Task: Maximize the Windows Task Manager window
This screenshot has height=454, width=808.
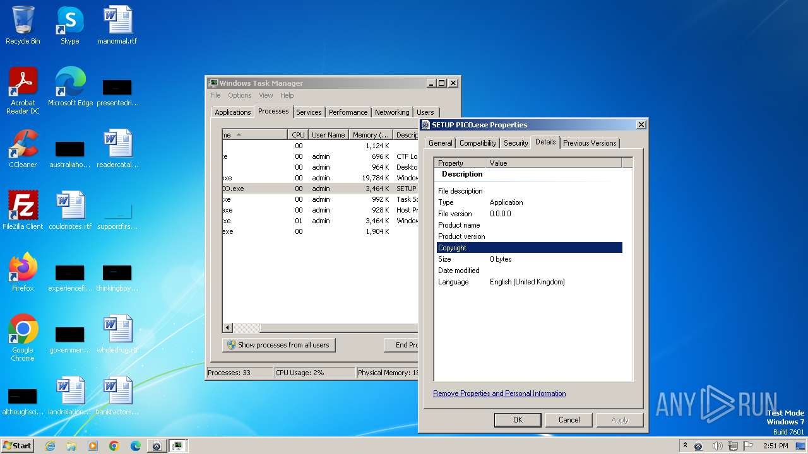Action: (x=442, y=83)
